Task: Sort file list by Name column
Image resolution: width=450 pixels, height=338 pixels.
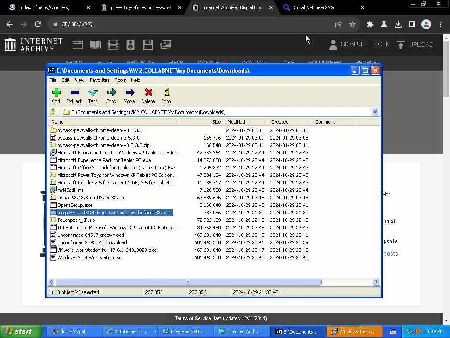Action: (x=114, y=122)
